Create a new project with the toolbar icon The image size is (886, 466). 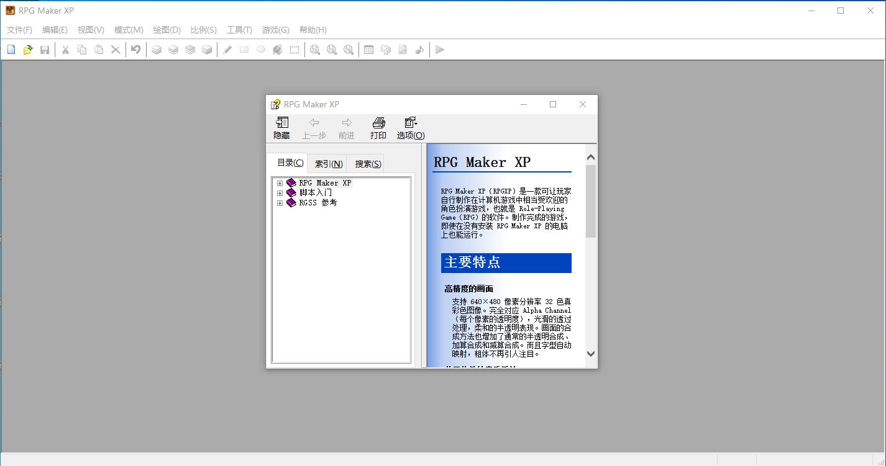11,50
